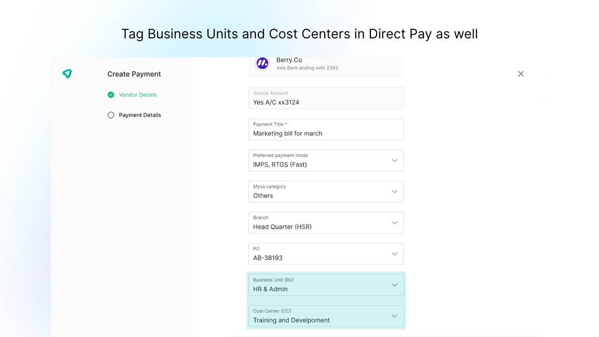Viewport: 599px width, 337px height.
Task: Expand the Preferred payment mode chevron
Action: point(394,161)
